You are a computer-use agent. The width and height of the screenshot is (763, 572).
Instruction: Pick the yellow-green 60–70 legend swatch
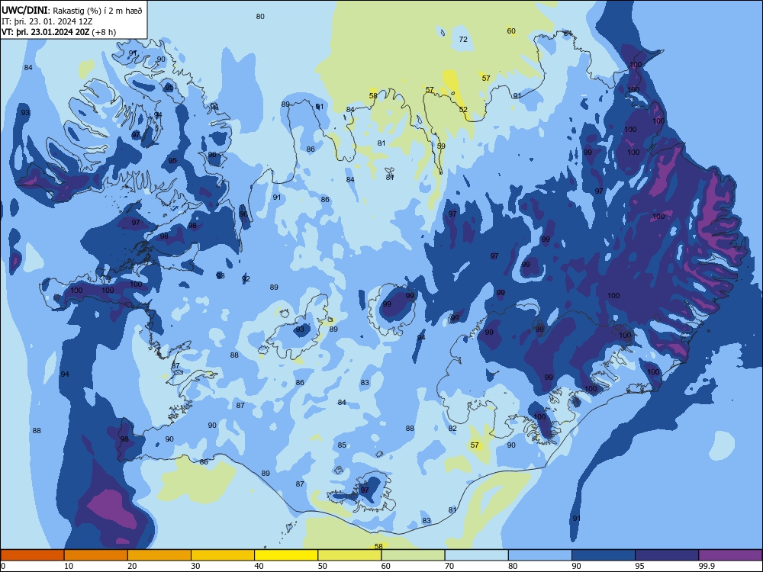413,555
